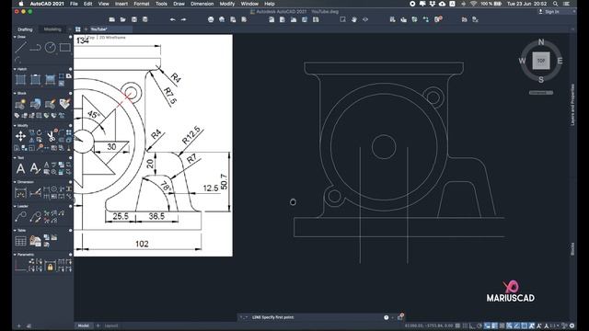Open the Layers and Properties side panel
The image size is (589, 331).
(572, 105)
